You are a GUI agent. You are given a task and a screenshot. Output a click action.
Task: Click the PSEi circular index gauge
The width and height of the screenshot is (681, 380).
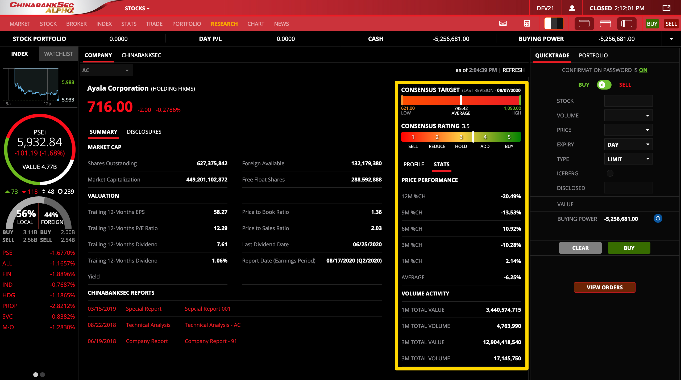[x=40, y=149]
